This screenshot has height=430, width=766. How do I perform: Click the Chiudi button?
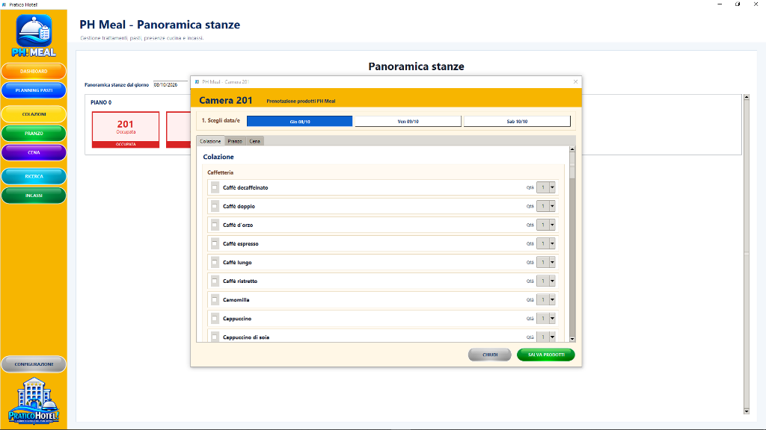(489, 355)
